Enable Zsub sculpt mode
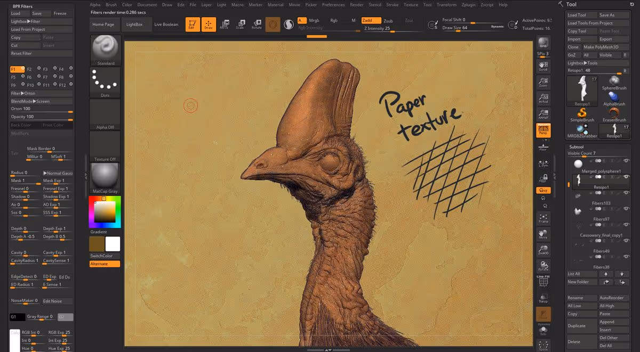Viewport: 640px width, 352px height. pyautogui.click(x=388, y=21)
